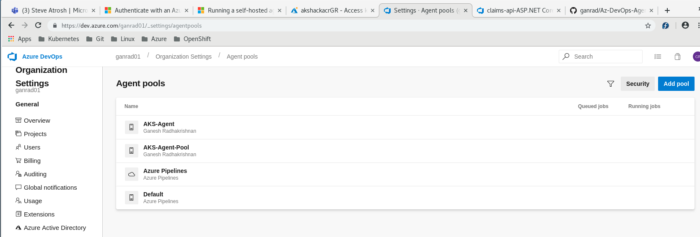
Task: Switch to the ganrad/Az-DevOps-Agent GitHub tab
Action: (x=611, y=10)
